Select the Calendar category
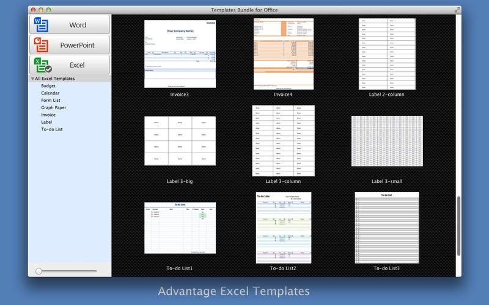This screenshot has width=489, height=305. [x=50, y=93]
